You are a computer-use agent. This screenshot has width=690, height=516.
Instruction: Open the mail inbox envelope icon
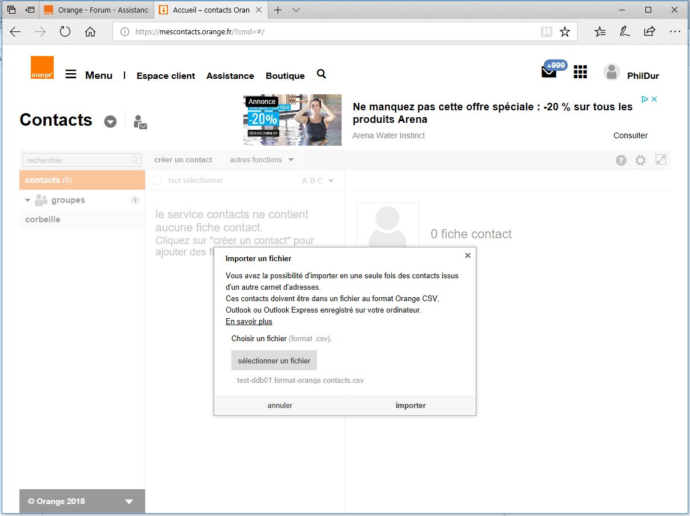pyautogui.click(x=548, y=73)
